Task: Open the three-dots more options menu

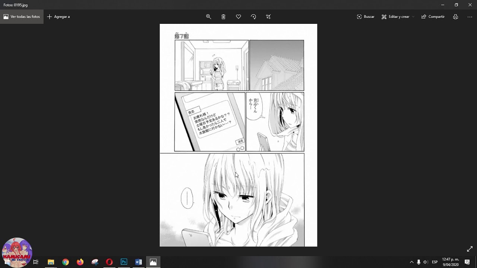Action: coord(469,17)
